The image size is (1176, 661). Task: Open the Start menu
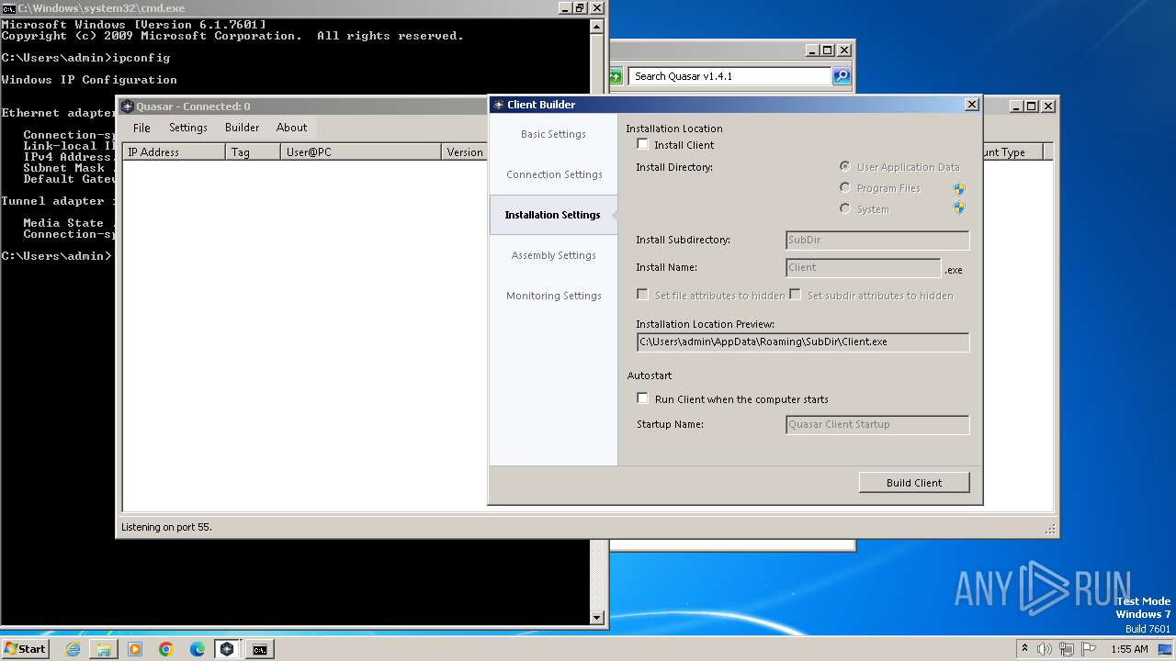25,648
